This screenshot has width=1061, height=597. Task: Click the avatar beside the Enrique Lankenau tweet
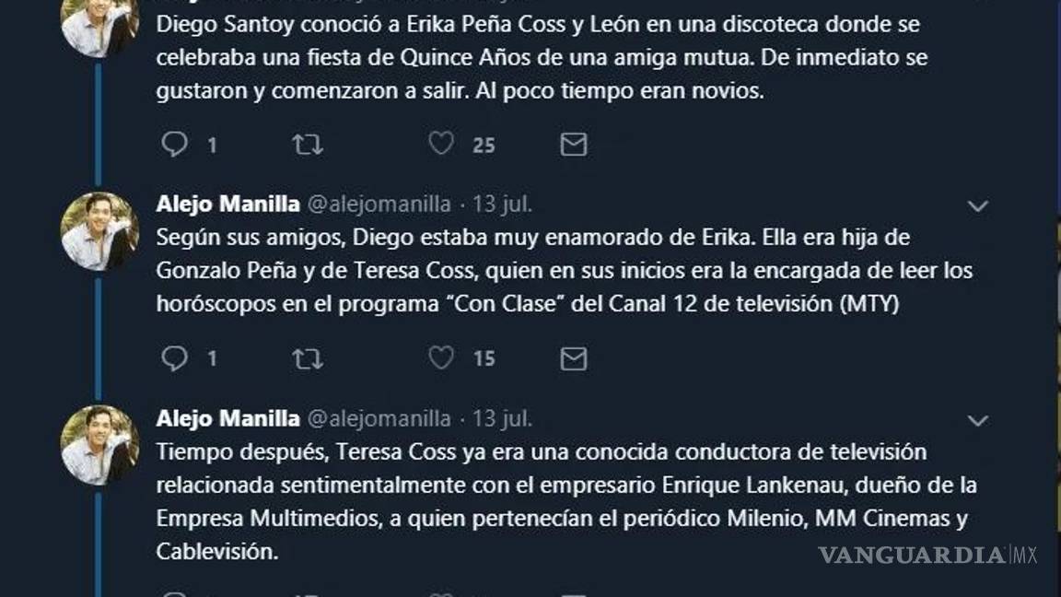click(x=99, y=445)
